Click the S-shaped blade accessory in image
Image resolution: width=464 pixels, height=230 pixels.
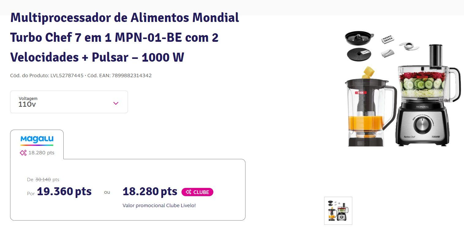point(409,46)
